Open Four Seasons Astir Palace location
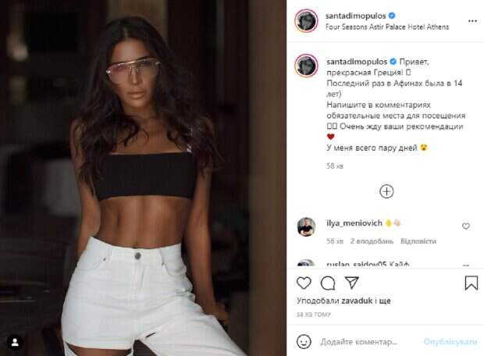 click(387, 27)
